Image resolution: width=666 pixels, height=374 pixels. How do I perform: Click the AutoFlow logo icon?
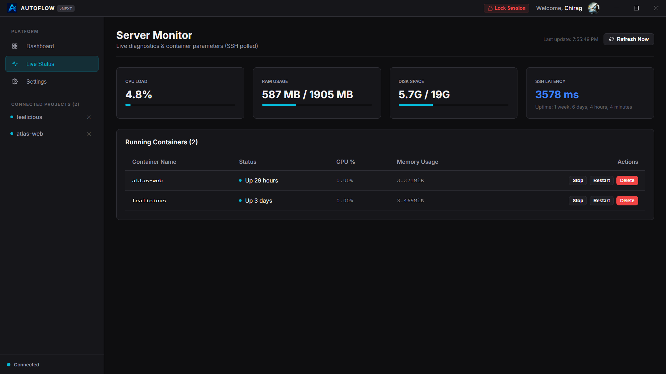[x=12, y=8]
